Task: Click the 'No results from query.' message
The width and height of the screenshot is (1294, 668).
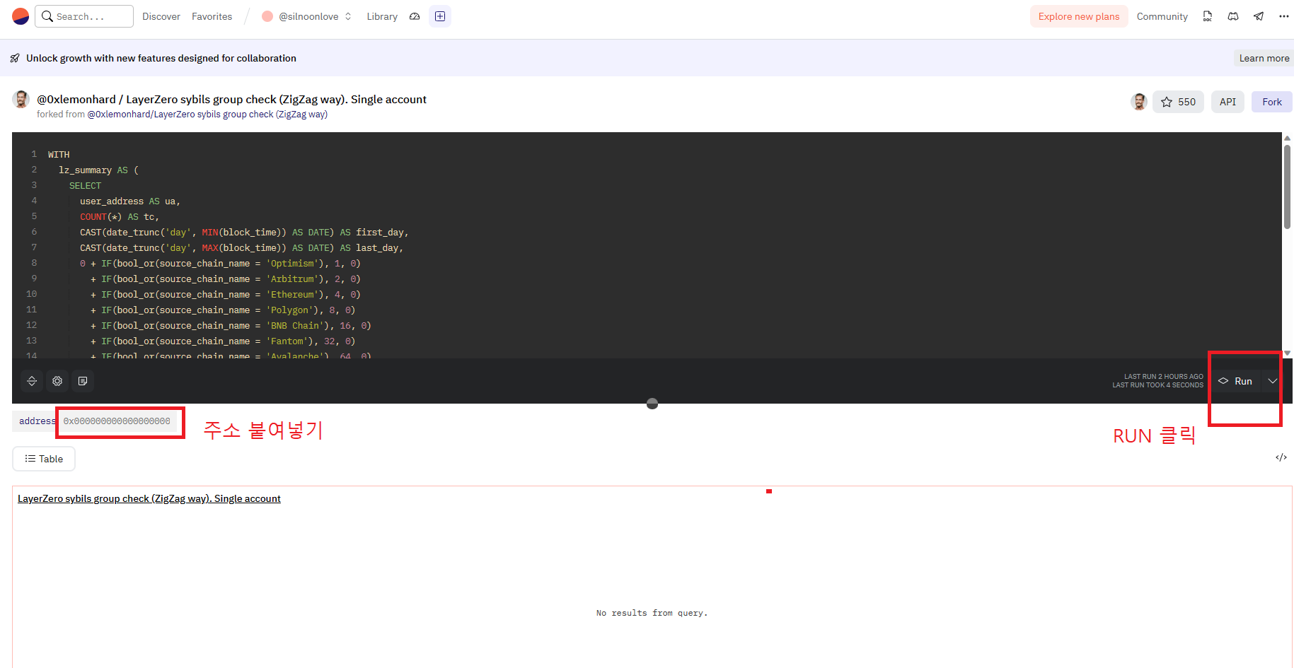Action: [652, 613]
